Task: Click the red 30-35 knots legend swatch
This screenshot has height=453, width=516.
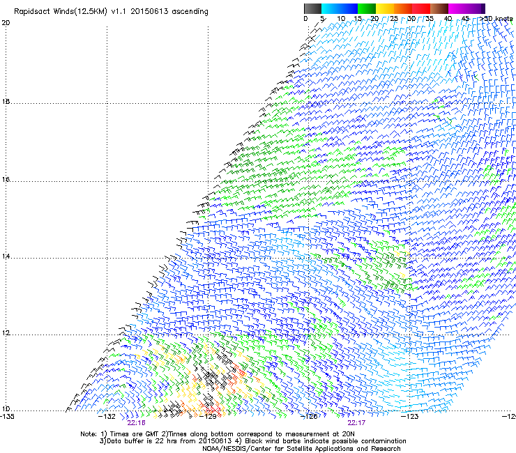Action: (x=421, y=8)
